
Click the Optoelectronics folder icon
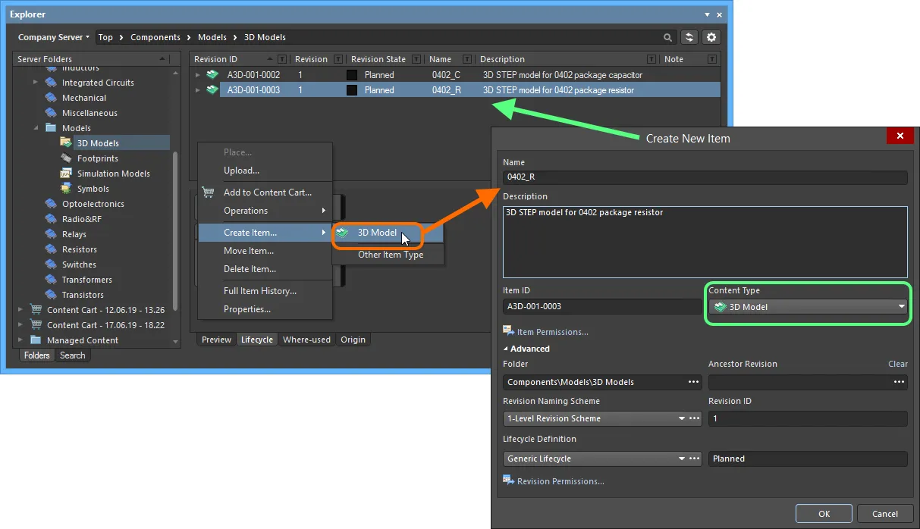pos(51,204)
